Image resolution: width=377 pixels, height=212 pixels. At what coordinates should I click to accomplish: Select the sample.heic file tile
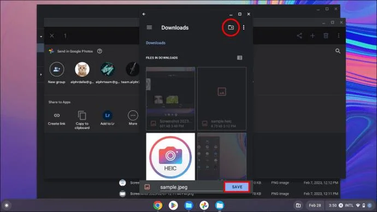pyautogui.click(x=222, y=98)
